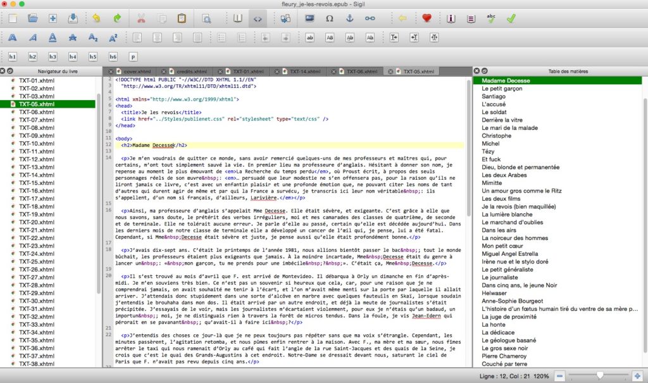
Task: Add existing files with the plus icon
Action: pyautogui.click(x=53, y=18)
